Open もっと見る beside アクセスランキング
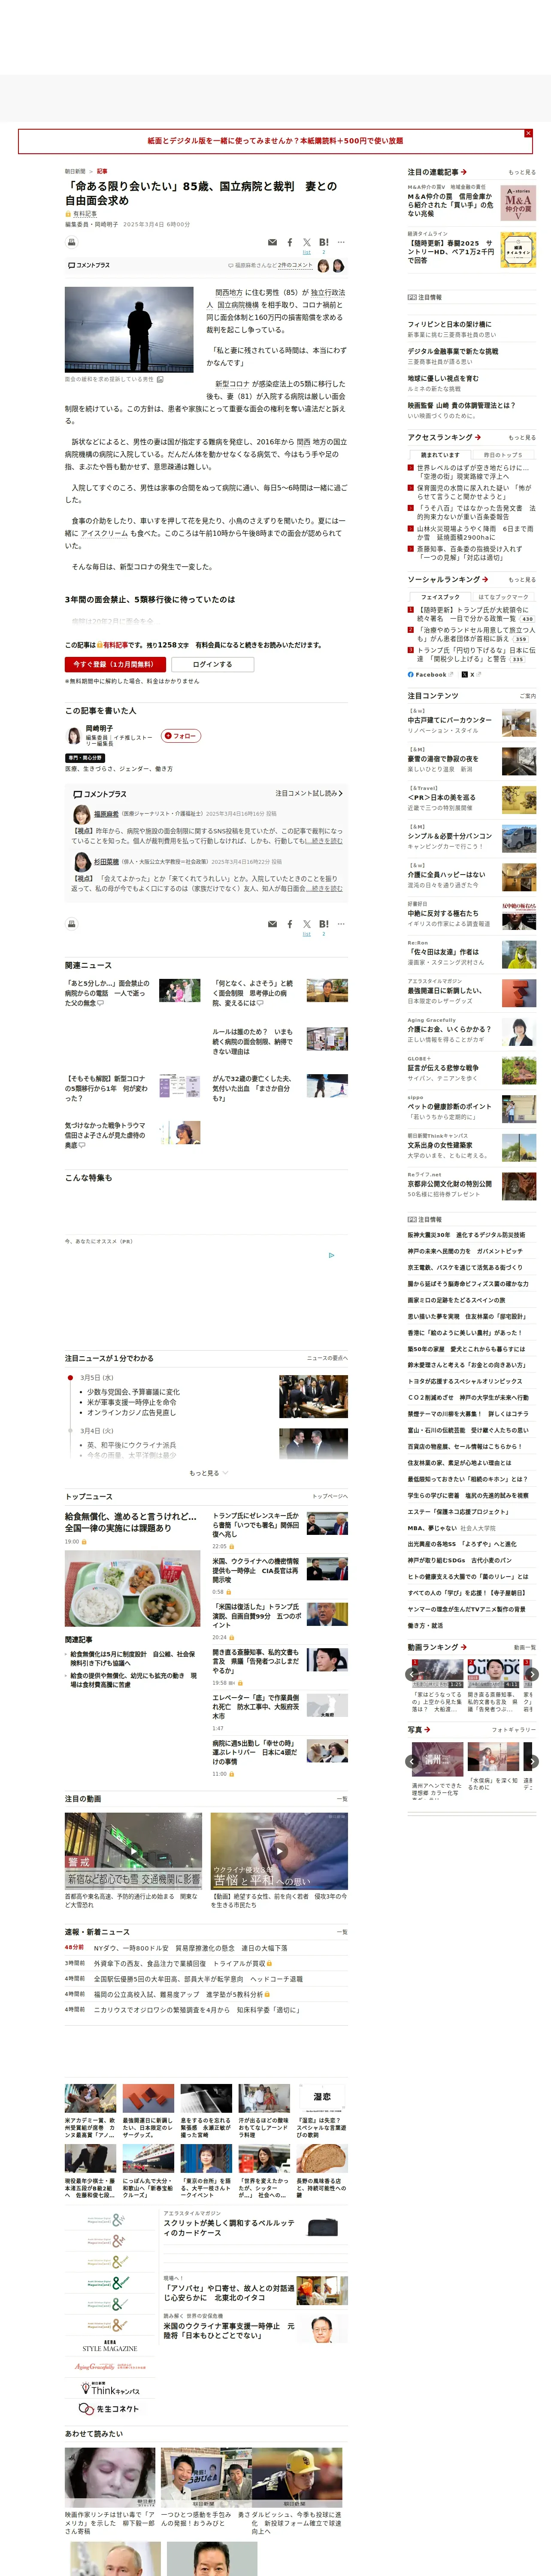Viewport: 551px width, 2576px height. 521,437
